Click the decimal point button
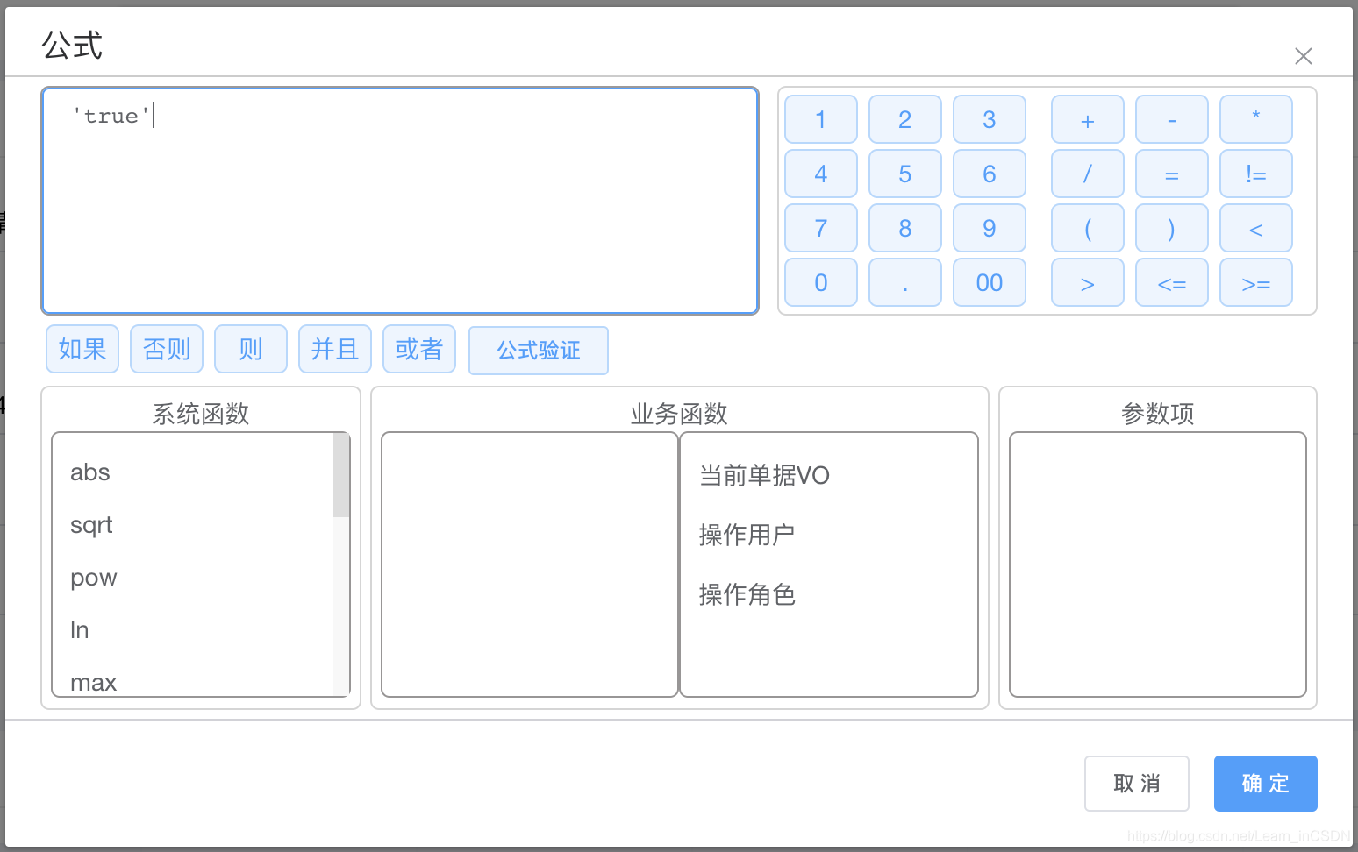1358x852 pixels. (904, 282)
